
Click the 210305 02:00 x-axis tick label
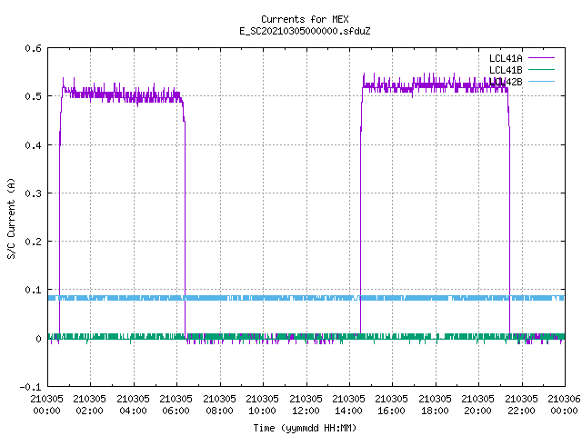click(x=89, y=405)
